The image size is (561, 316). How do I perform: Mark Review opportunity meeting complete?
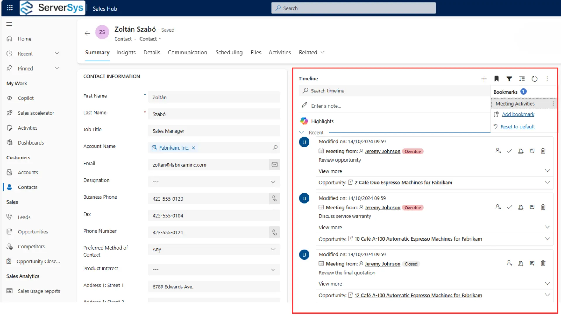[510, 151]
